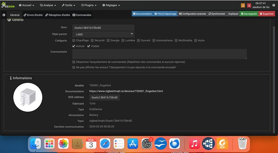Check the Ouvrant category
Screen dimensions: 278x153
[x=139, y=41]
